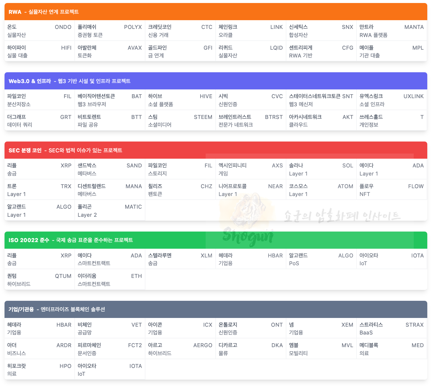Click the 스테이터스네트워크토큰 SNT cell

click(x=321, y=100)
